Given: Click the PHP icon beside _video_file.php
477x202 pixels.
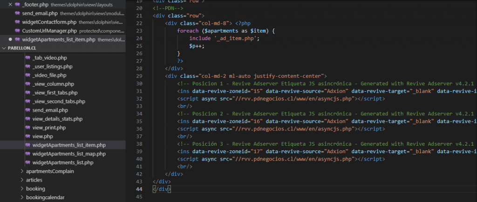Looking at the screenshot, I should [x=28, y=75].
